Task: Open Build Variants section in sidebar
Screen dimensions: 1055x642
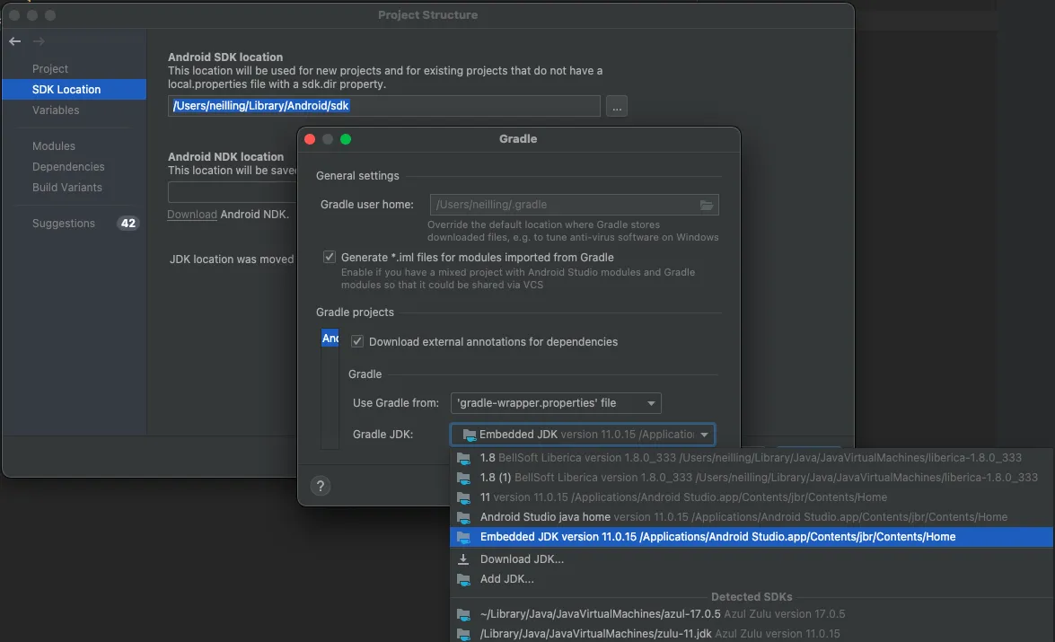Action: click(67, 188)
